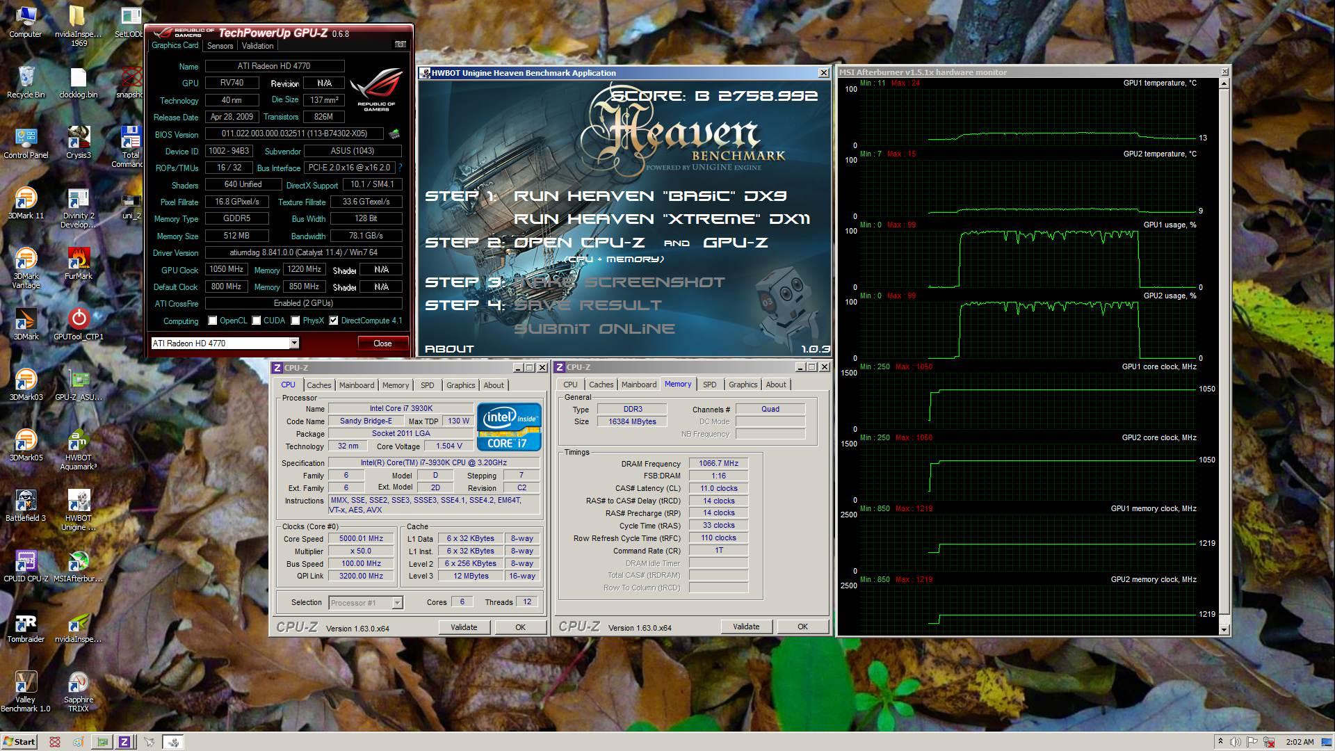Click OK in the left CPU-Z window
Screen dimensions: 1335x751
pyautogui.click(x=520, y=627)
